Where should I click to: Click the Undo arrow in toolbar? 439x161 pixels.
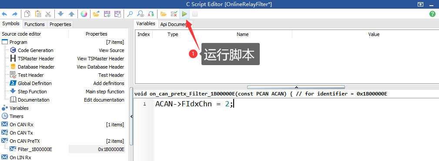[4, 14]
